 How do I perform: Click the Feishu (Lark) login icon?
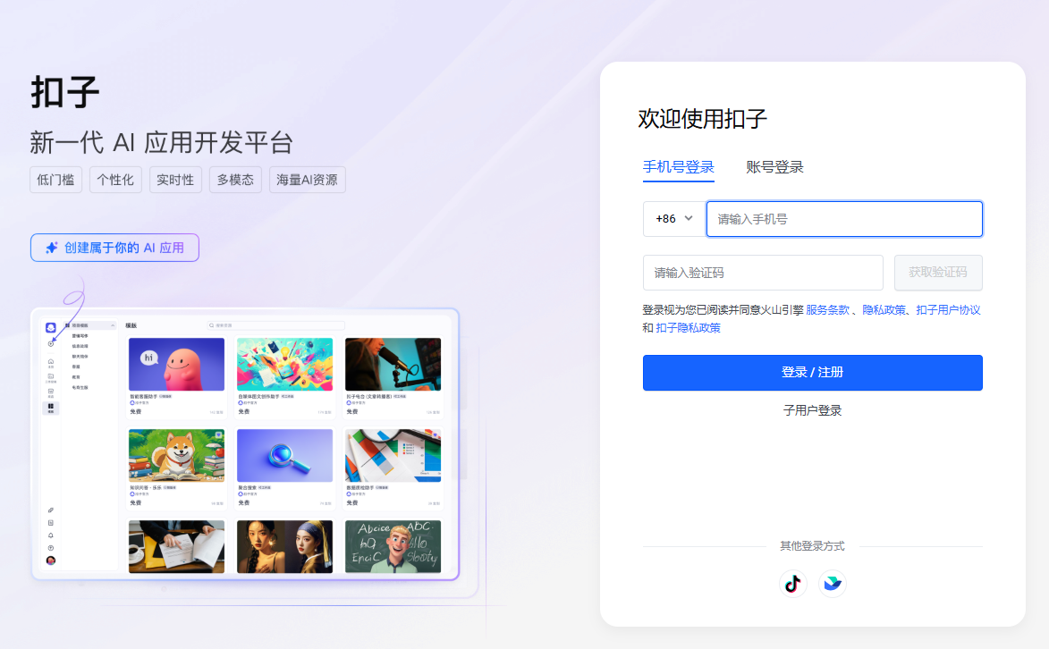click(833, 584)
